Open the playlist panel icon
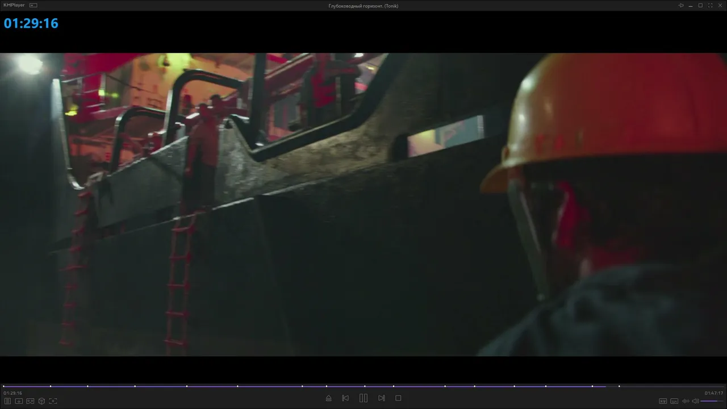The image size is (727, 409). coord(8,401)
